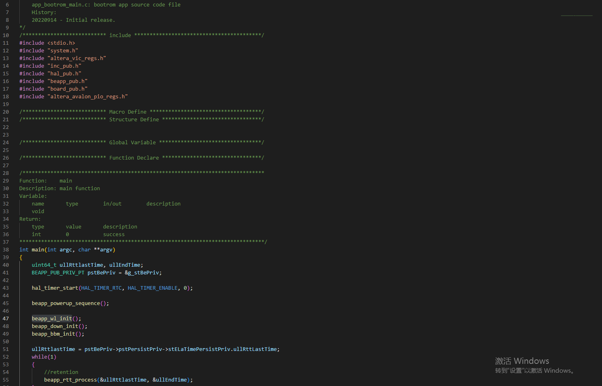Click the //retention comment
This screenshot has width=602, height=386.
point(61,372)
